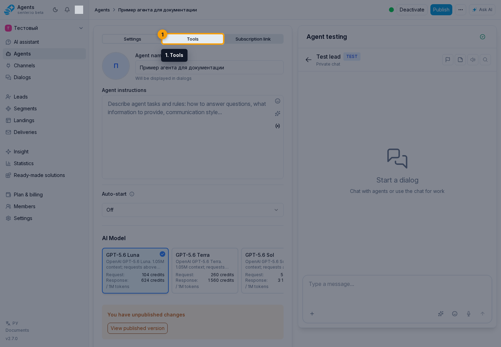The width and height of the screenshot is (501, 347).
Task: Click variable insert icon in instructions field
Action: [278, 126]
